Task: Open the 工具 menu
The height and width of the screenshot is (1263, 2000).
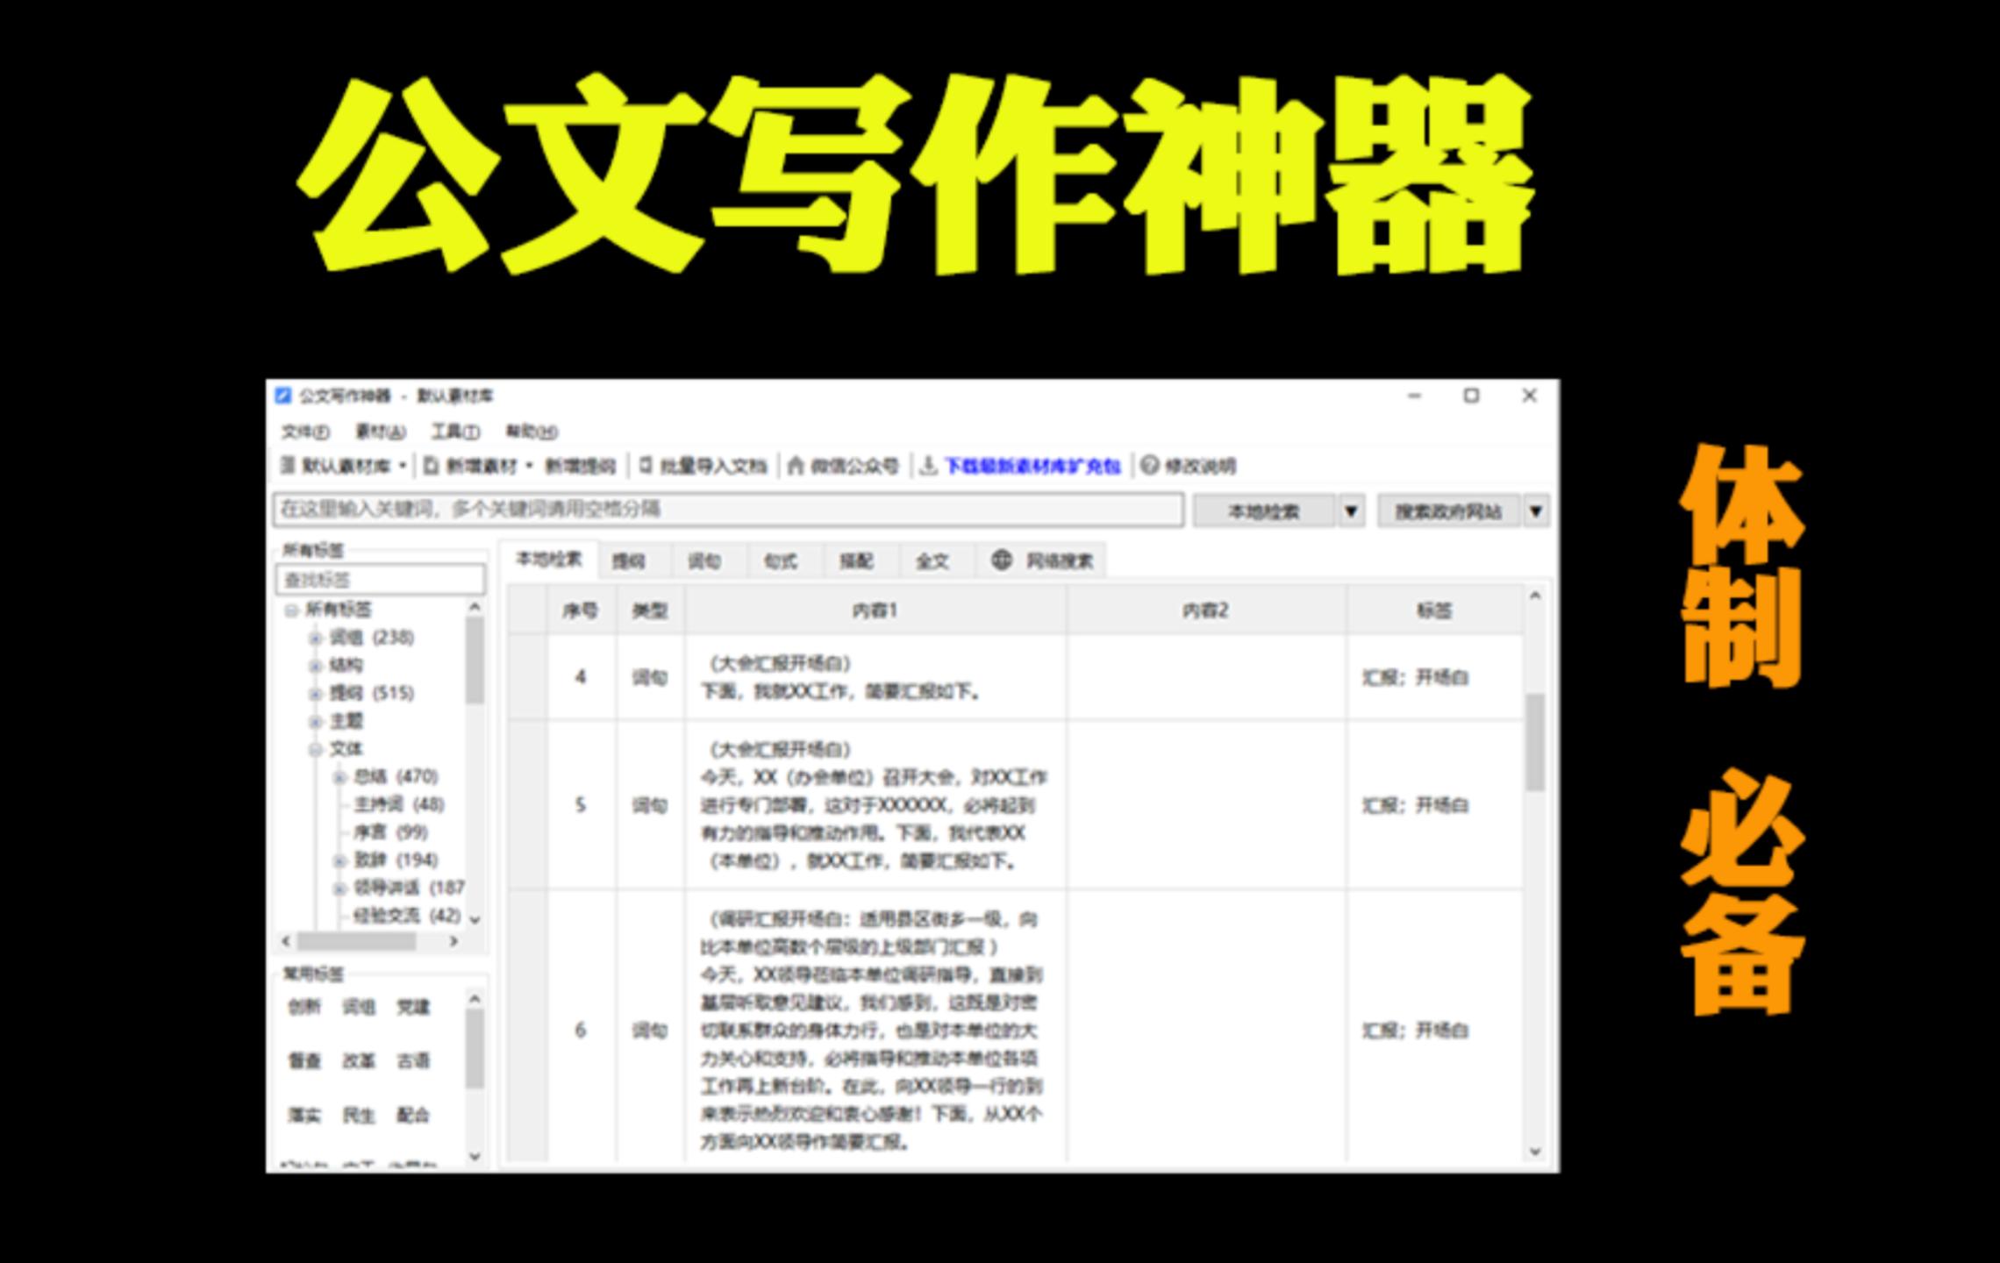Action: coord(455,432)
